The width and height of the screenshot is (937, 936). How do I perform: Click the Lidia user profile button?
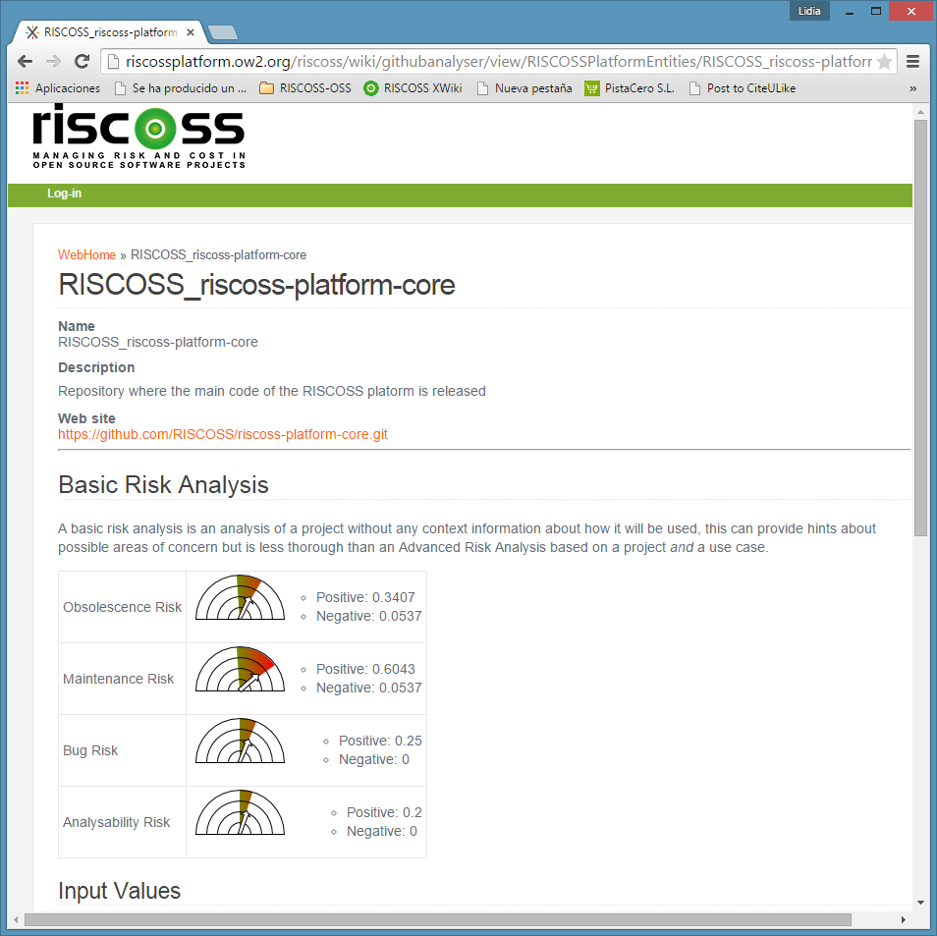(x=809, y=11)
